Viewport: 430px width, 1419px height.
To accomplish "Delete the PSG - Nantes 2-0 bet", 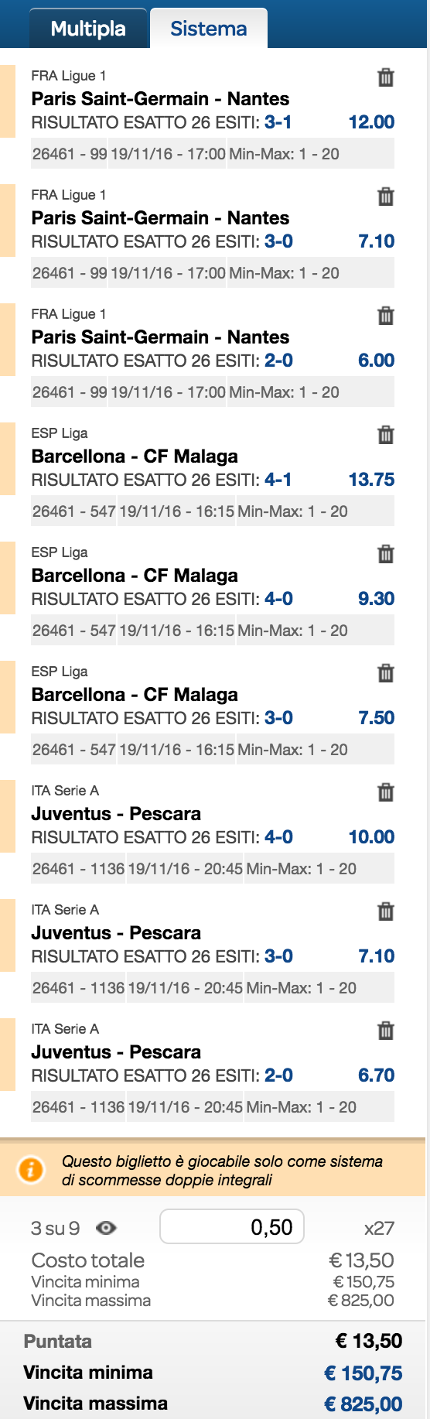I will 385,316.
